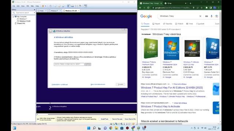Image resolution: width=234 pixels, height=131 pixels.
Task: Open the Edit menu in VMware
Action: point(18,6)
